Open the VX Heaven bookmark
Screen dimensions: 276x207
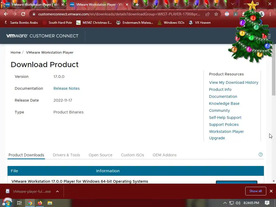tap(200, 23)
